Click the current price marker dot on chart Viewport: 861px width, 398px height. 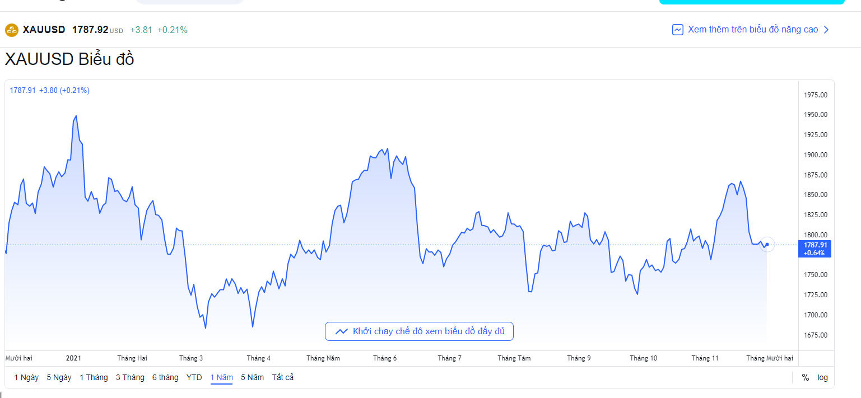767,245
